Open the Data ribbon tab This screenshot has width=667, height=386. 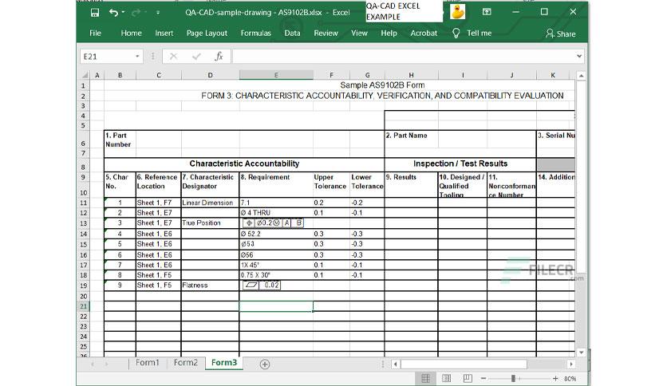pos(292,33)
